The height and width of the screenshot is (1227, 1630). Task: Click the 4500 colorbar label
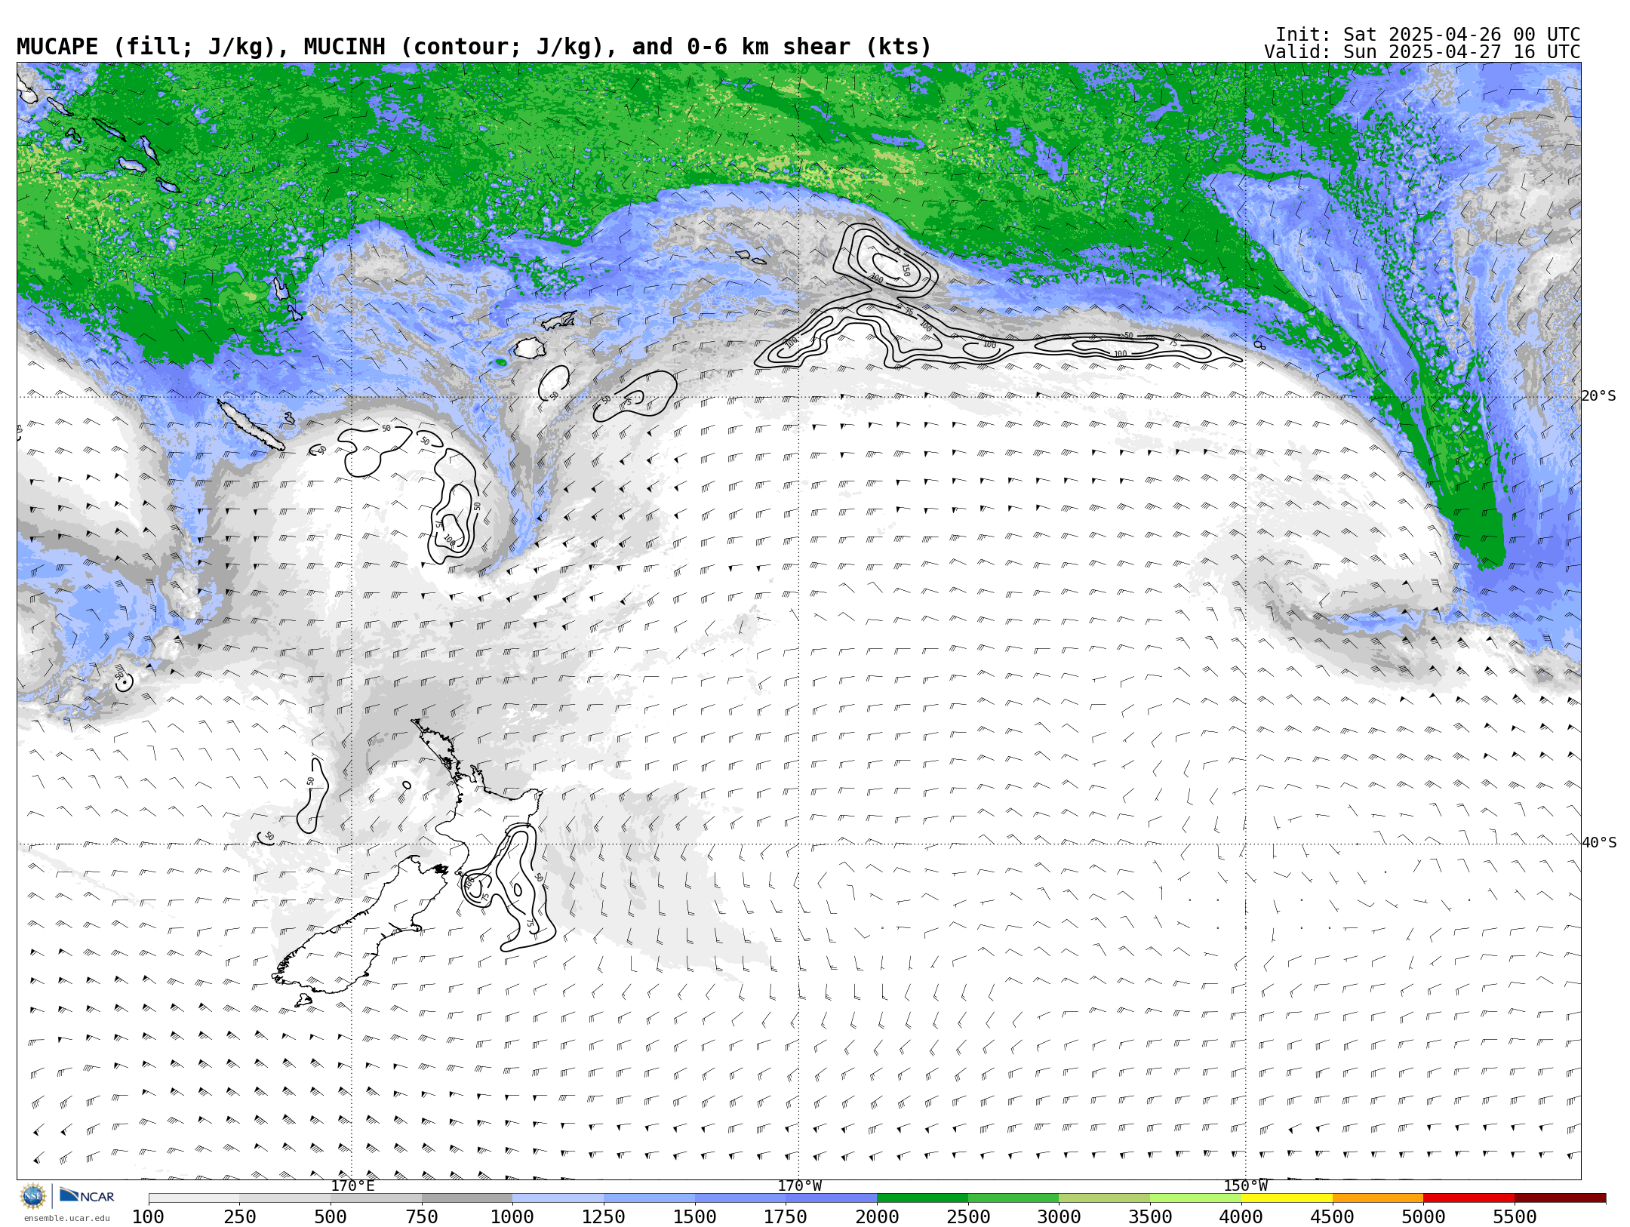[x=1333, y=1216]
